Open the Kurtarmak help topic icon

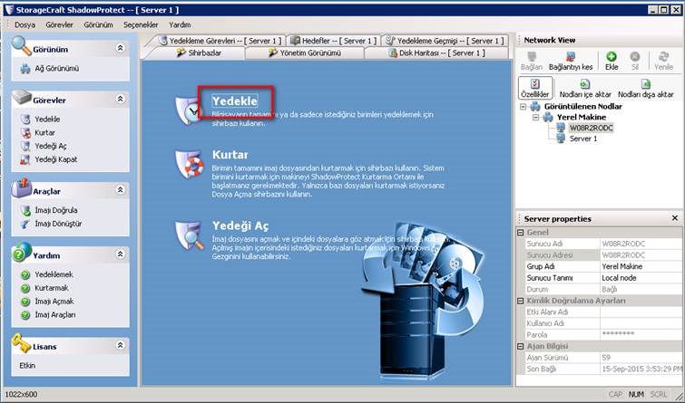pos(25,288)
